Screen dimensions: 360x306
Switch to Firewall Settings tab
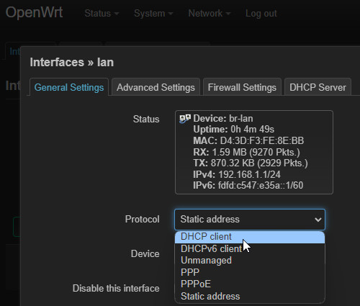(x=242, y=87)
